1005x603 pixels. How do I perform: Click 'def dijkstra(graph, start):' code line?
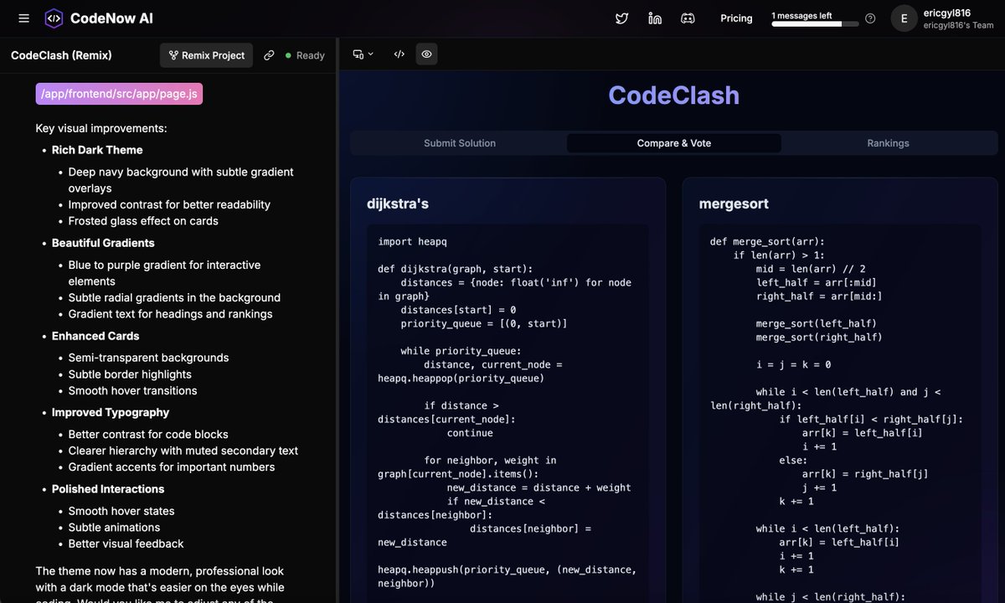(455, 269)
